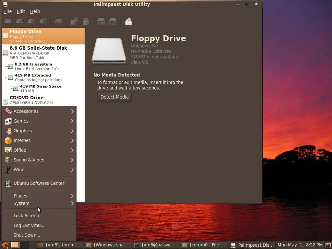Switch to Windows sha... taskbar window
The image size is (332, 249).
pos(108,245)
